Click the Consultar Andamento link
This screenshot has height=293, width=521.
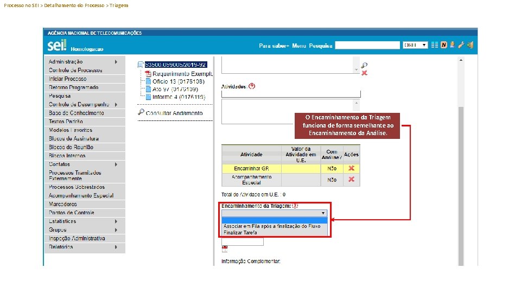[x=174, y=113]
